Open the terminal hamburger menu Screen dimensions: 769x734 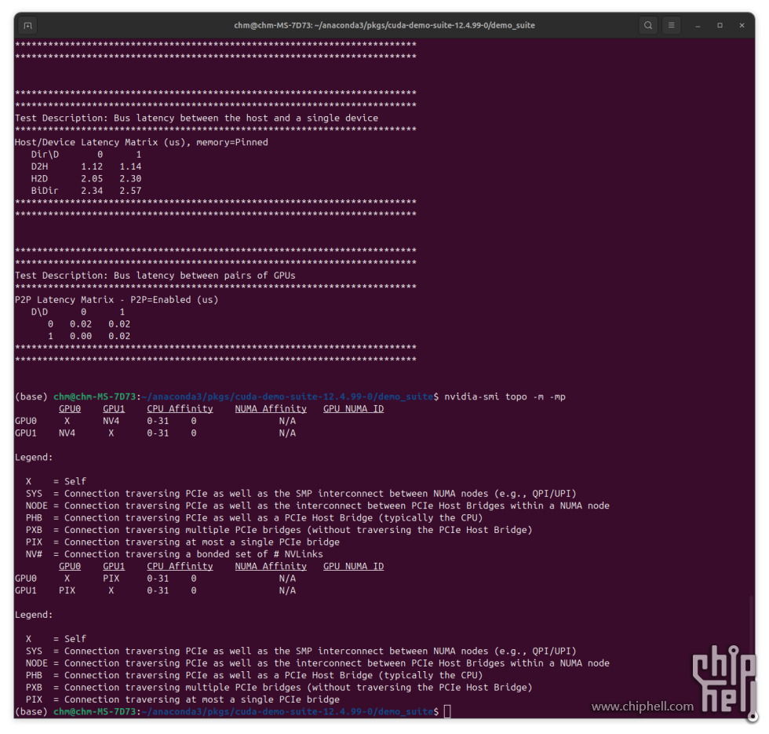(x=671, y=25)
